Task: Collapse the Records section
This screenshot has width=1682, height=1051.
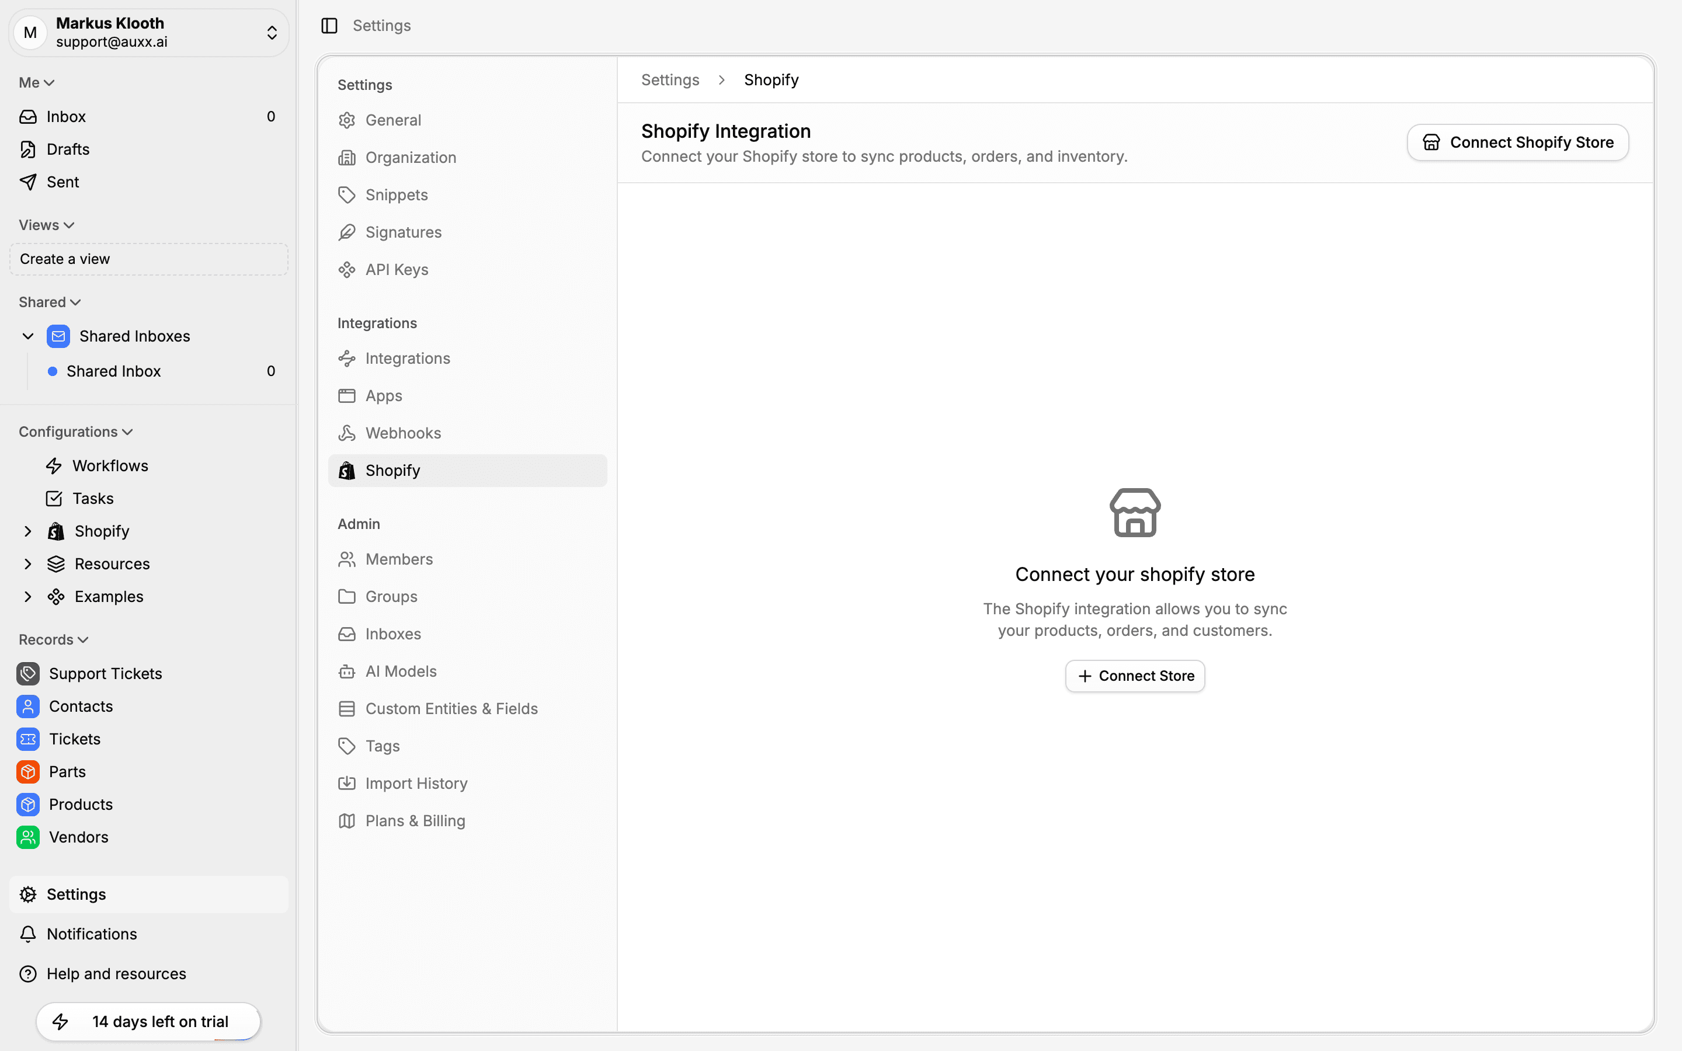Action: click(54, 639)
